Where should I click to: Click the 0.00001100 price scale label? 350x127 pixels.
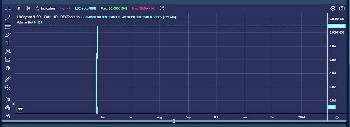[x=337, y=19]
